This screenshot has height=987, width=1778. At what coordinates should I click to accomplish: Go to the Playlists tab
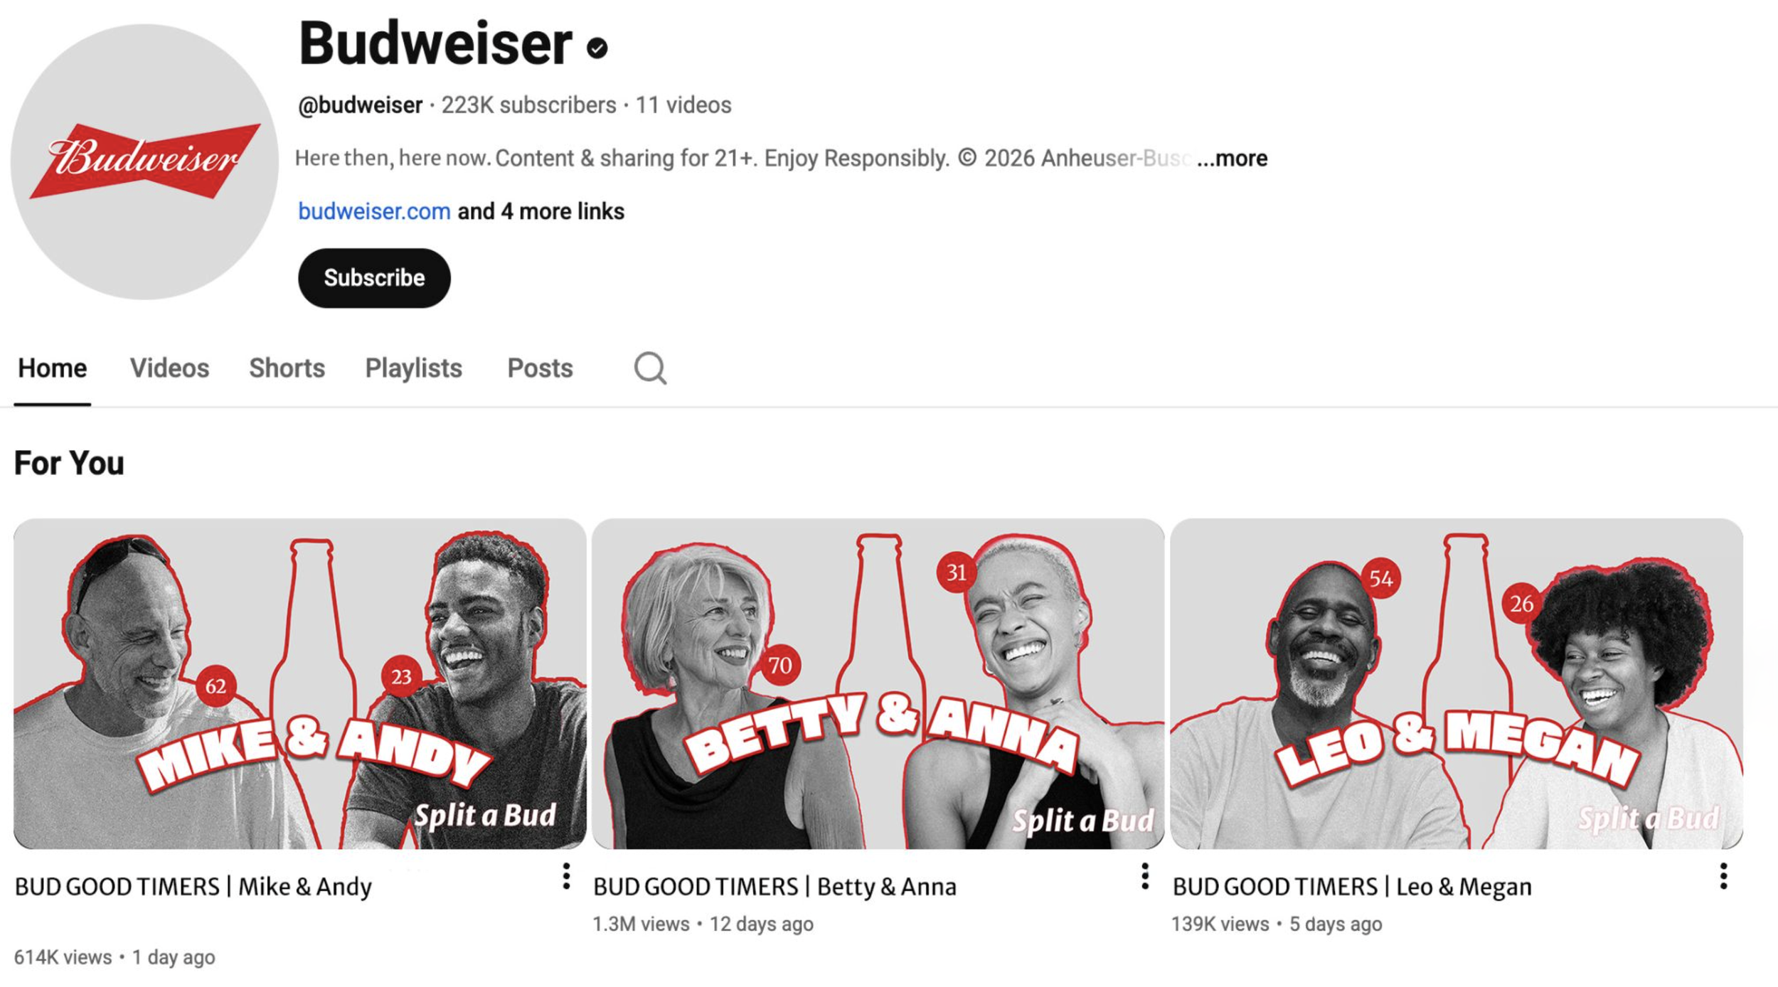click(414, 368)
